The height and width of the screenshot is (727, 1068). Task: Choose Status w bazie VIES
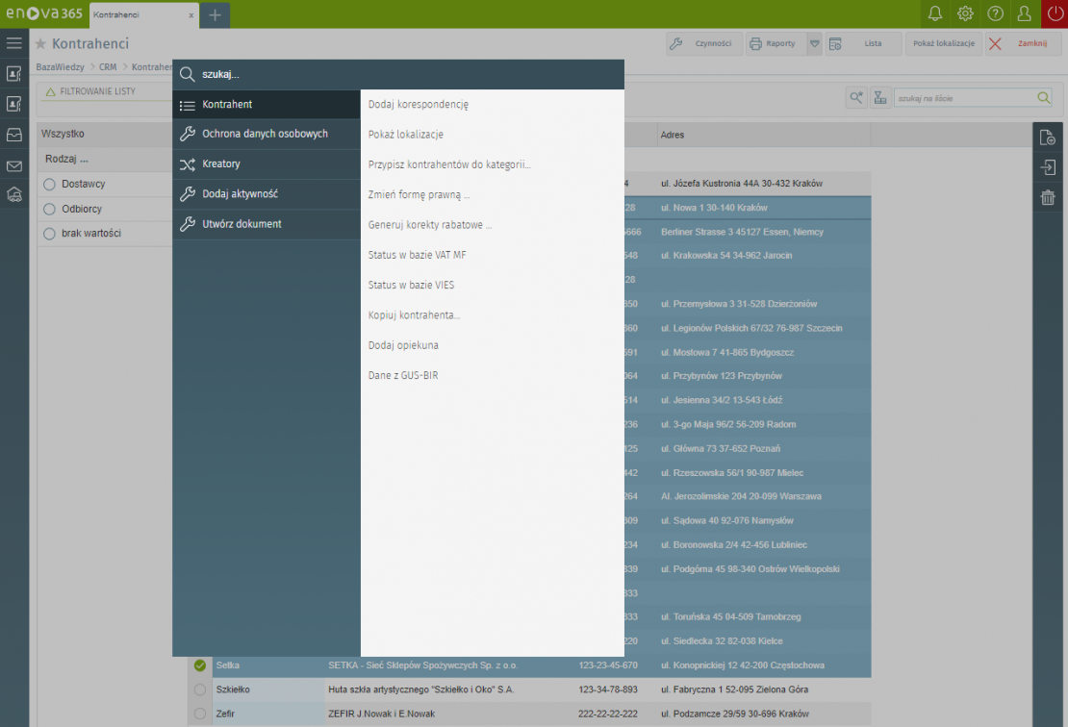[x=412, y=286]
